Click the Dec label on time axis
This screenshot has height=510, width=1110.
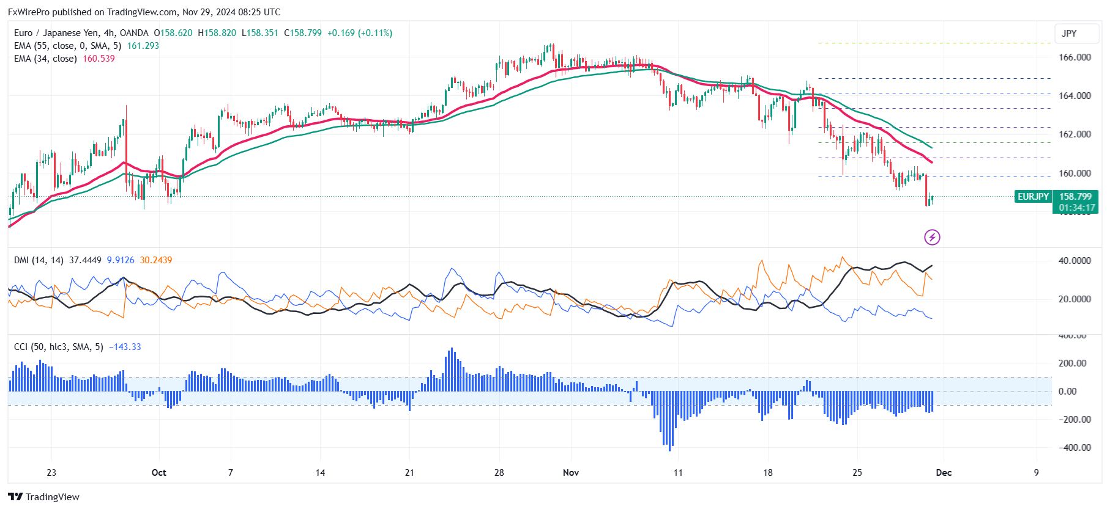944,473
